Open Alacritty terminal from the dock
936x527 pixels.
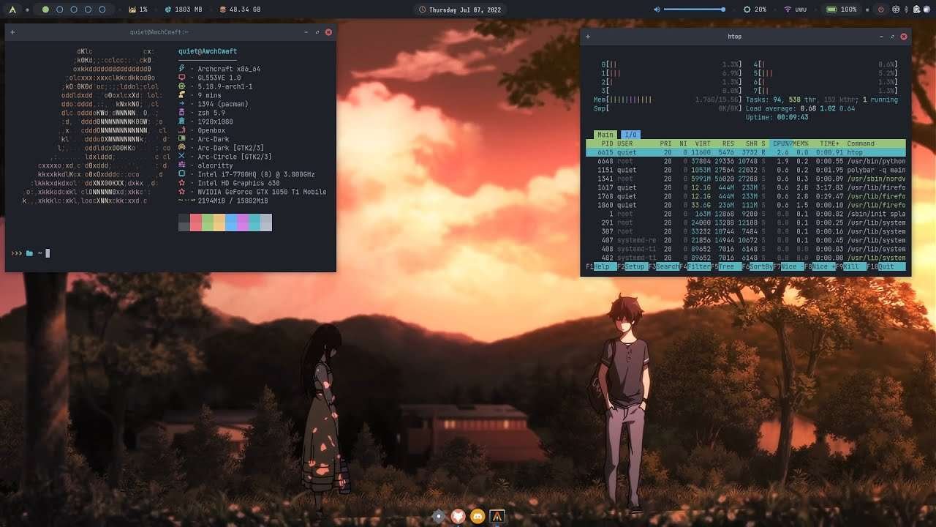coord(497,516)
